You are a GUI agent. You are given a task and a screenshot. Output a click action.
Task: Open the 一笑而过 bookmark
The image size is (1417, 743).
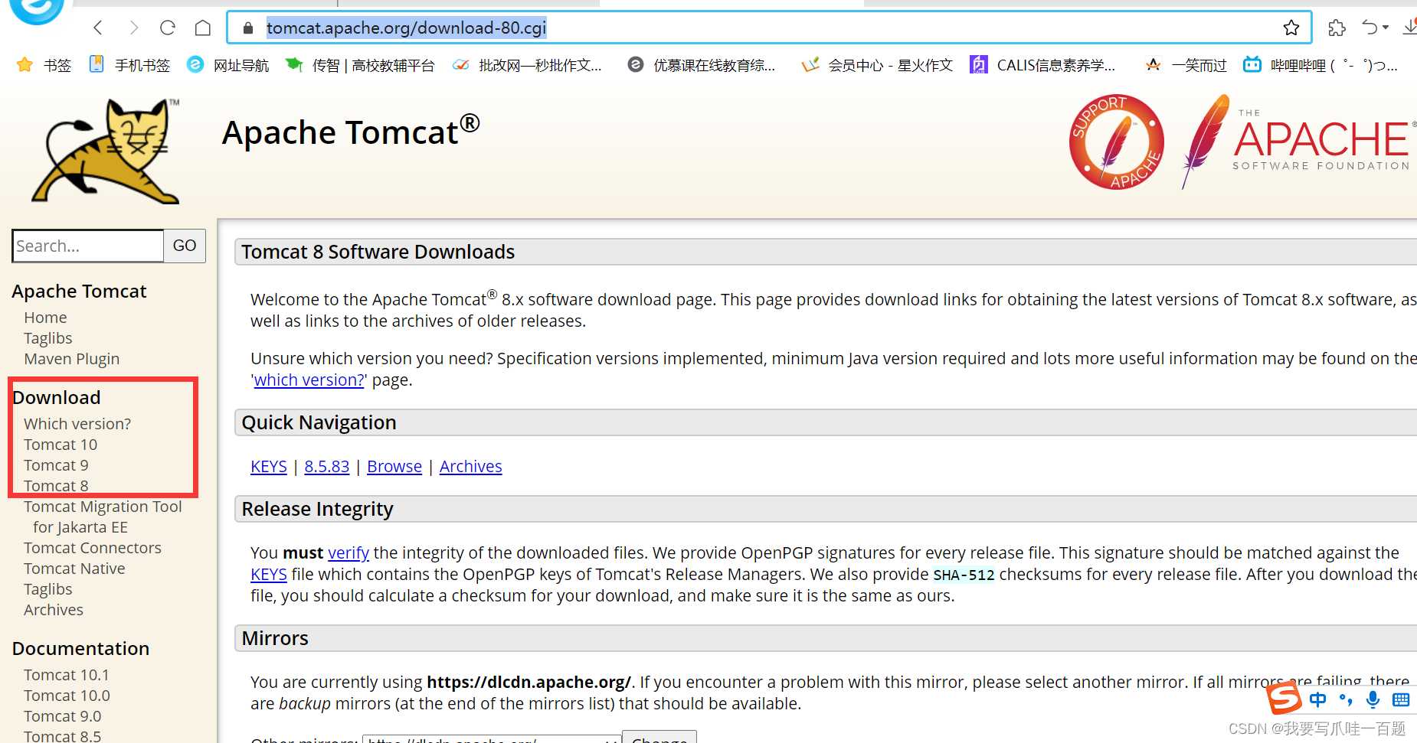[1186, 65]
